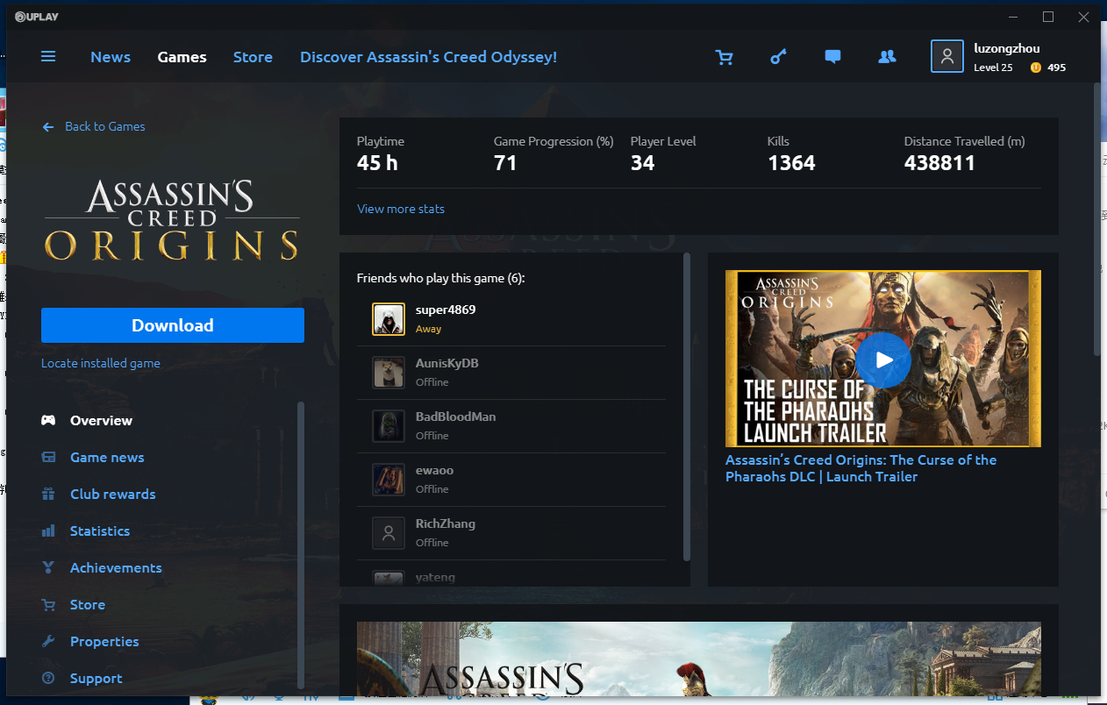Click the Properties wrench icon

tap(49, 641)
